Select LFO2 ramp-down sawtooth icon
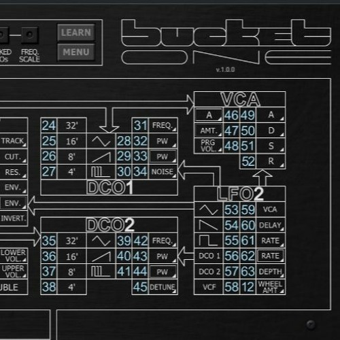The height and width of the screenshot is (340, 340). point(209,225)
